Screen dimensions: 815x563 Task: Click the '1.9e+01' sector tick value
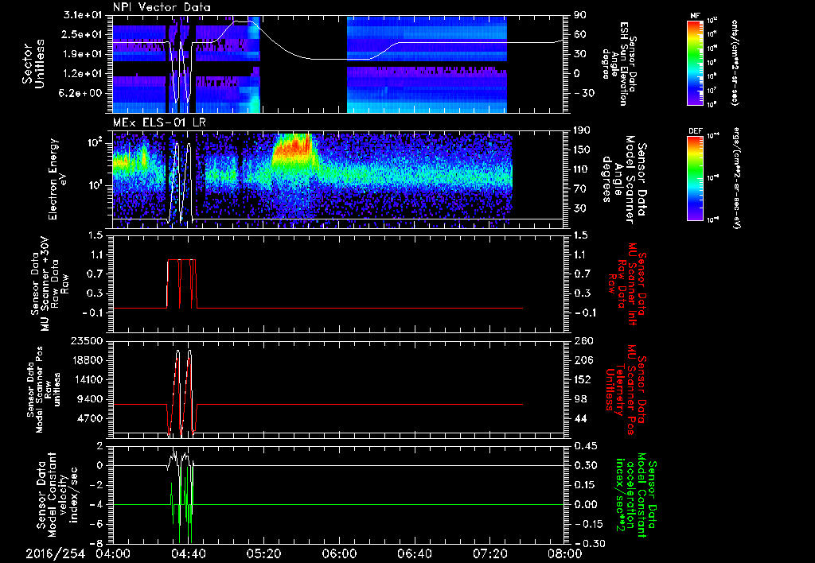click(84, 54)
